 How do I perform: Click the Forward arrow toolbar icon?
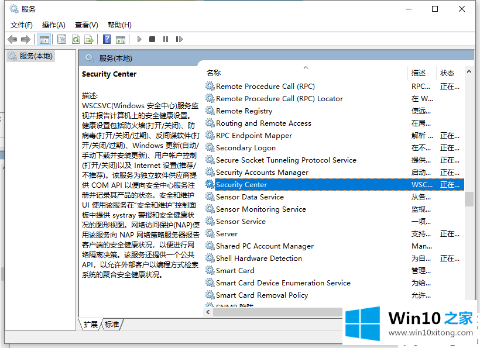click(x=26, y=39)
